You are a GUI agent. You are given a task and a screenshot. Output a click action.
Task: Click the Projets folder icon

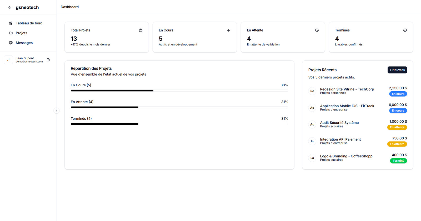11,33
